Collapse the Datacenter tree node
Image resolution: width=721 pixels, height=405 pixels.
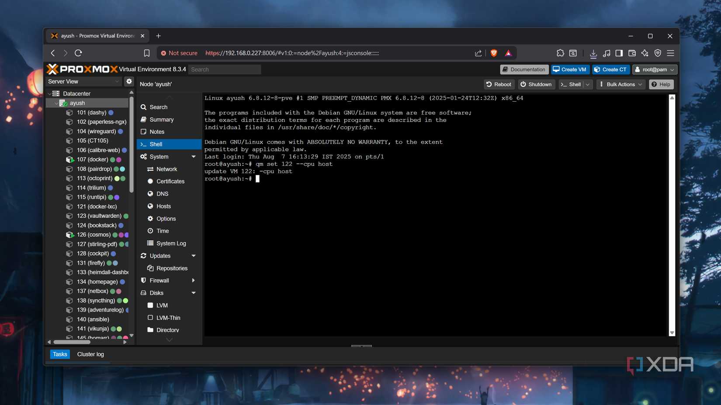[x=50, y=93]
